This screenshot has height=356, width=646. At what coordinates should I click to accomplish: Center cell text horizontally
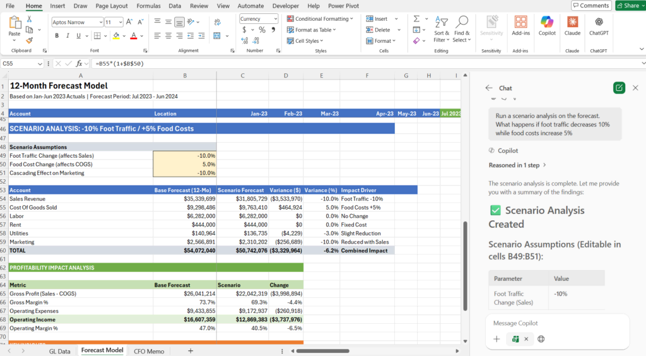[168, 36]
